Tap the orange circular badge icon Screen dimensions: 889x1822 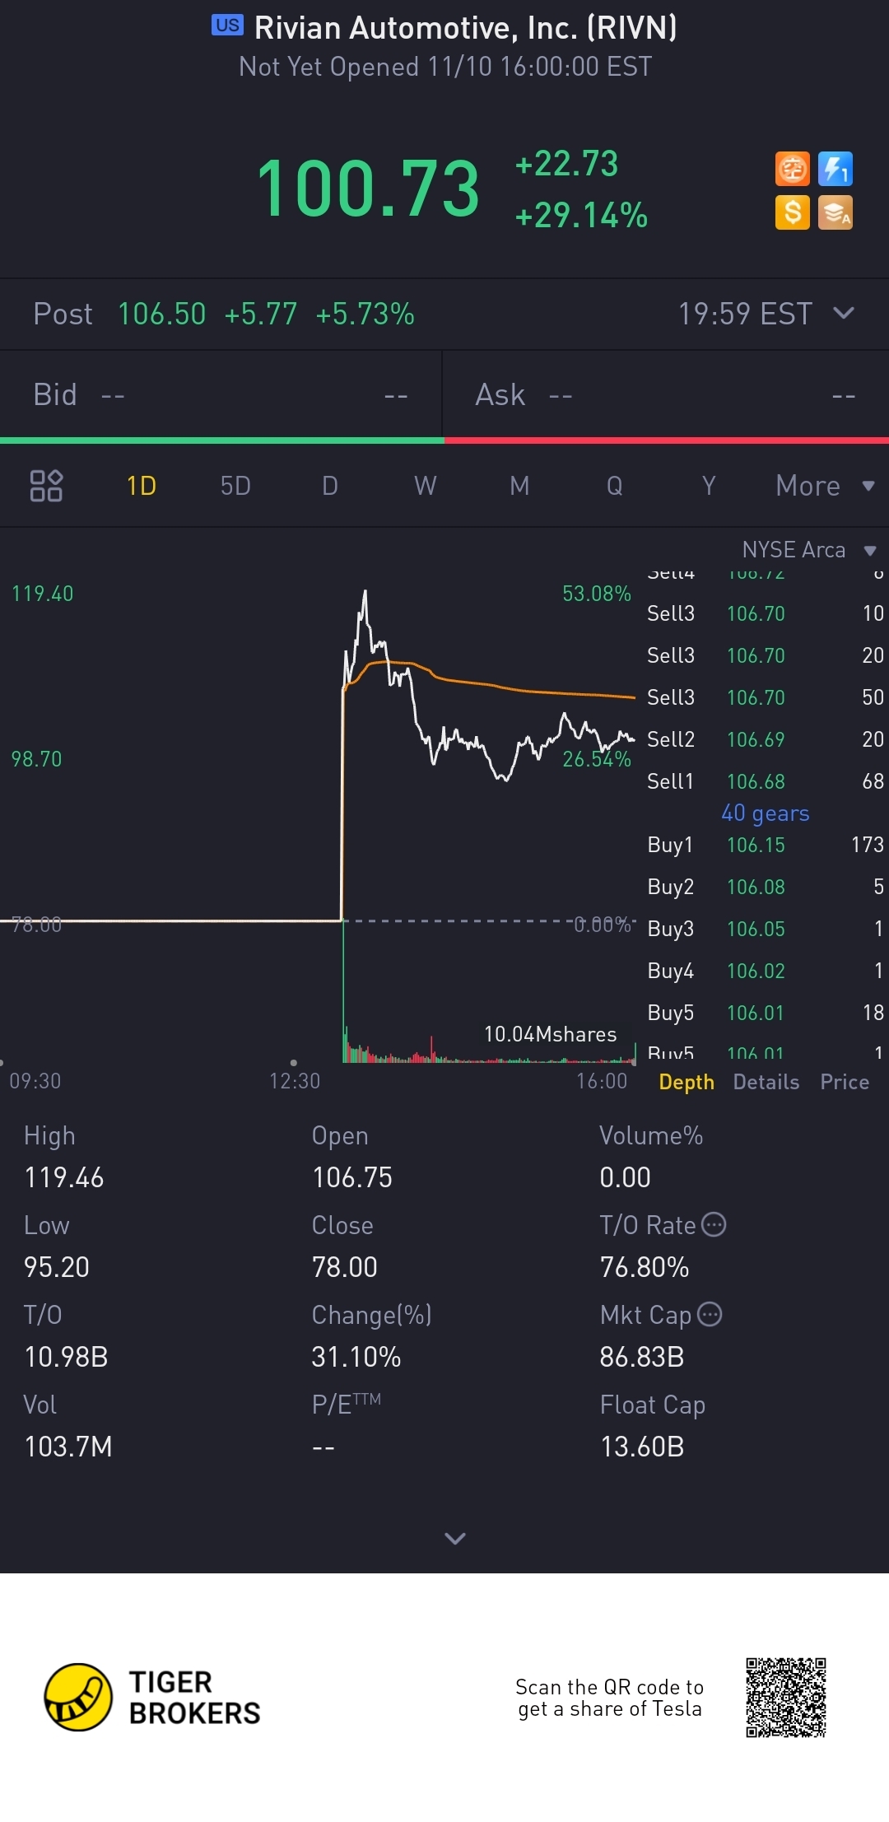pos(793,170)
